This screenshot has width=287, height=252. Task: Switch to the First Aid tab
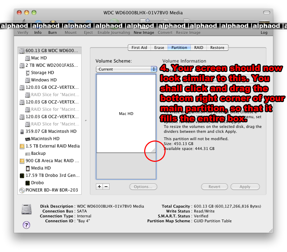[x=139, y=48]
